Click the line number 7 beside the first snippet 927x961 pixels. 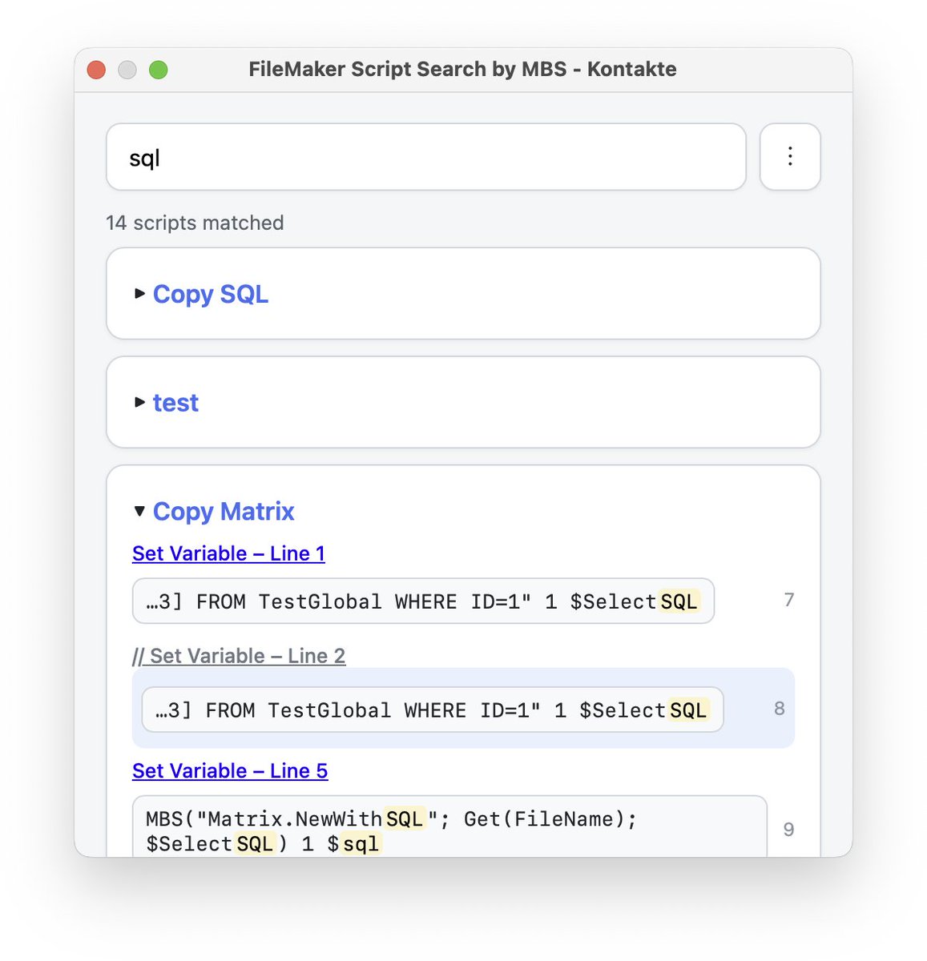tap(789, 600)
